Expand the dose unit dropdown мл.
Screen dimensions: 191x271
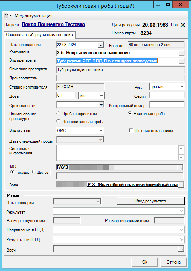coord(91,96)
